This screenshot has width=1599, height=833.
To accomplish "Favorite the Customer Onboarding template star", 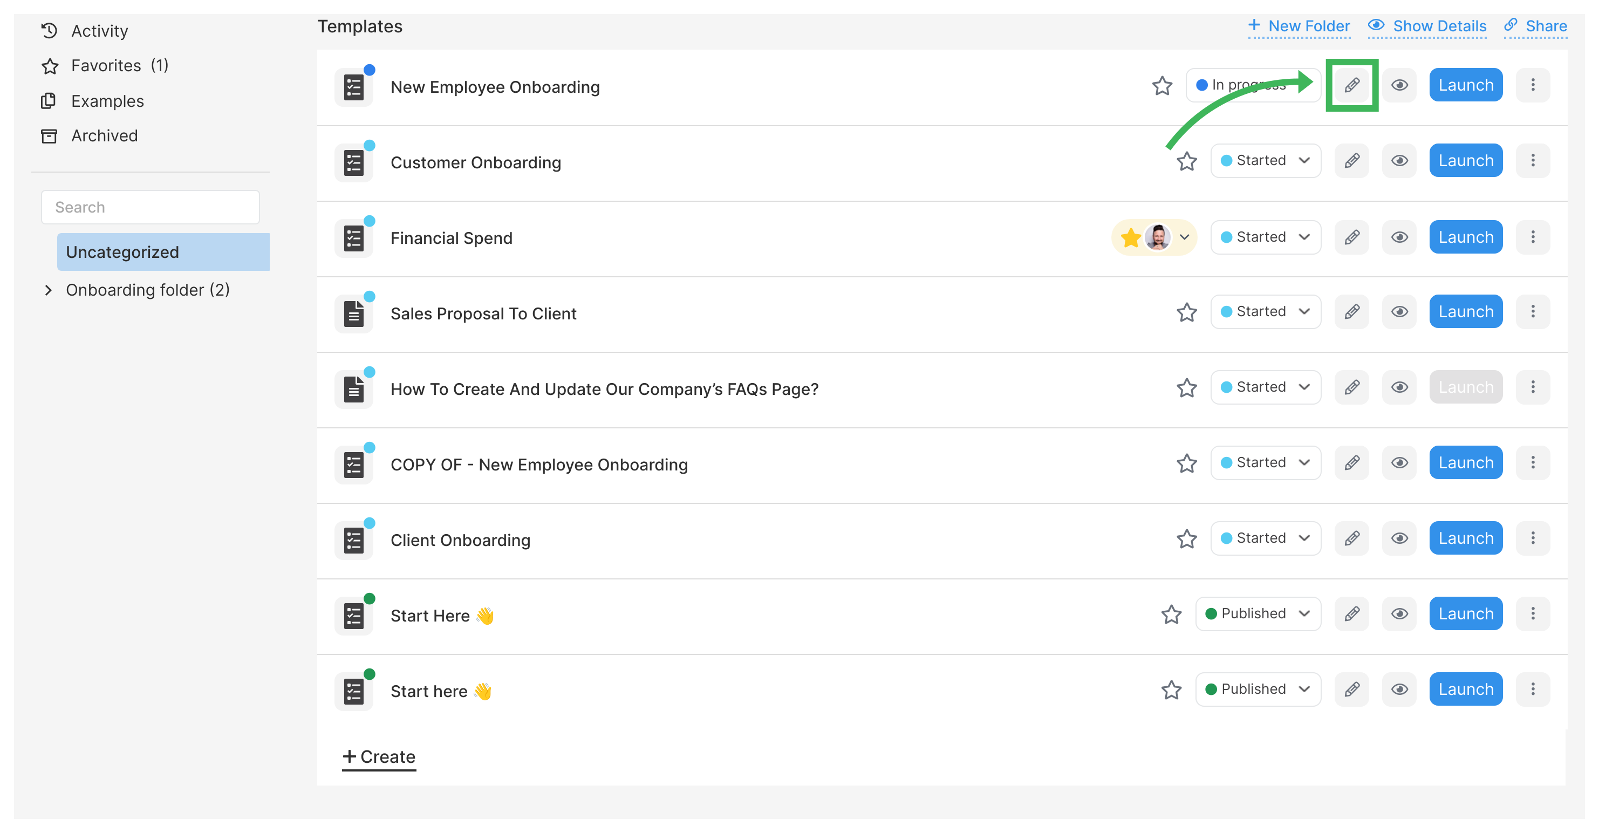I will pos(1186,161).
